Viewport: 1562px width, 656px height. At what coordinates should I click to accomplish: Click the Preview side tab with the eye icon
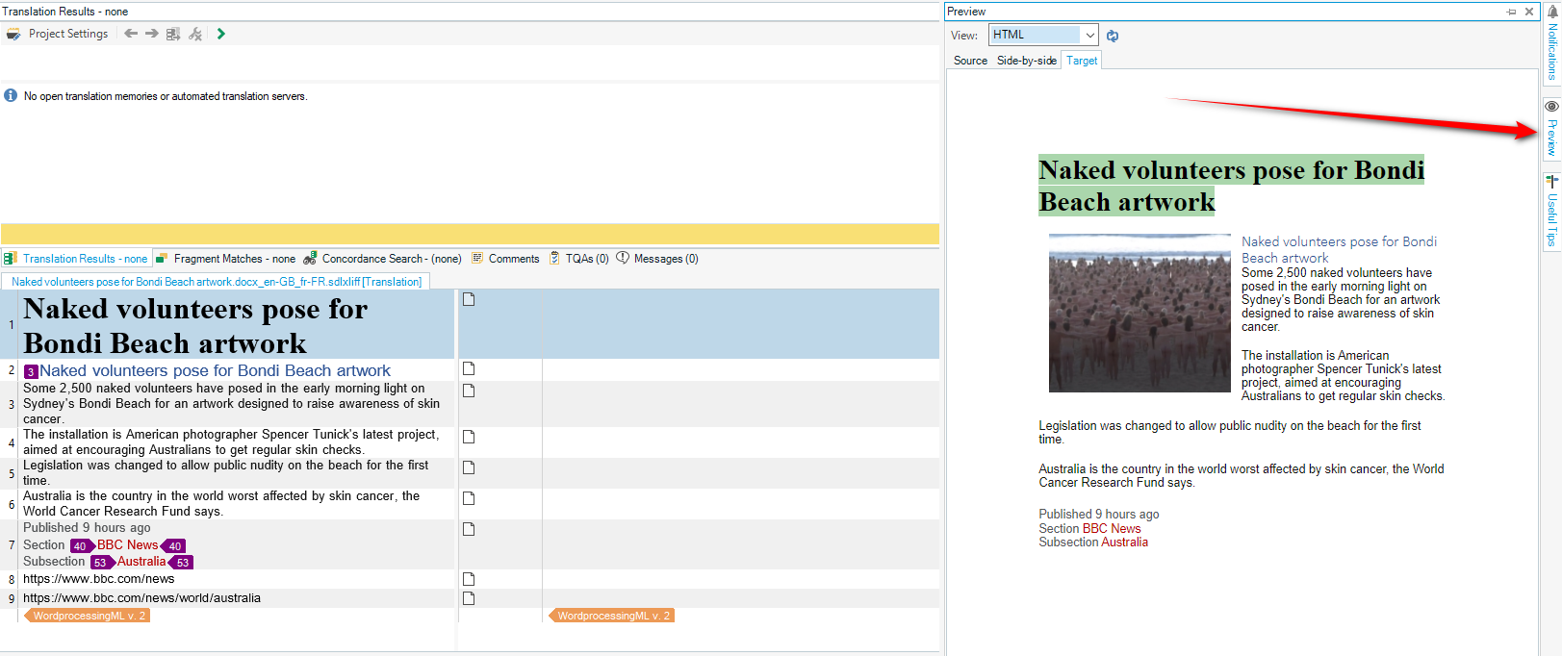[x=1551, y=129]
